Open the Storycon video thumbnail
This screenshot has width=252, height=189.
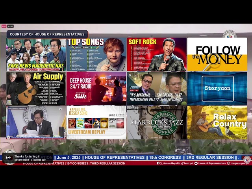pyautogui.click(x=217, y=88)
